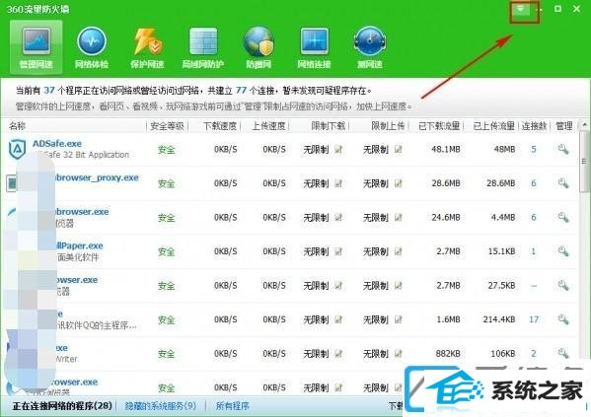Sort list by 下载速度 column header
The width and height of the screenshot is (591, 417).
[x=220, y=126]
